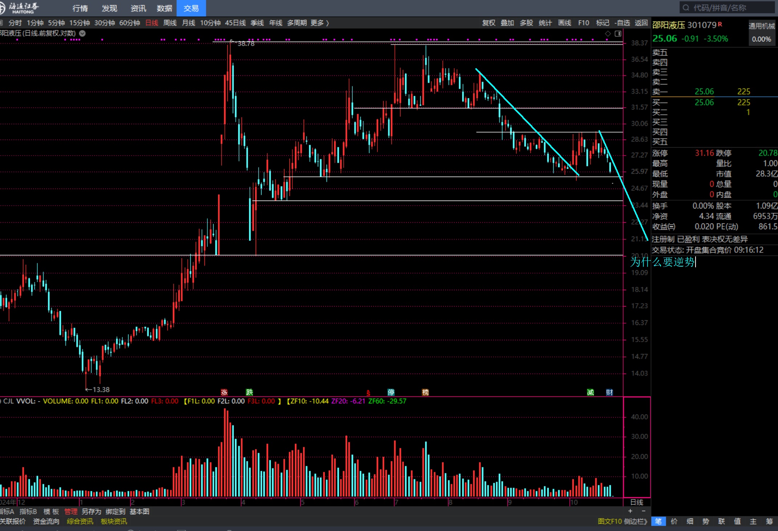Zoom in chart with plus icon
Image resolution: width=778 pixels, height=531 pixels.
point(630,511)
